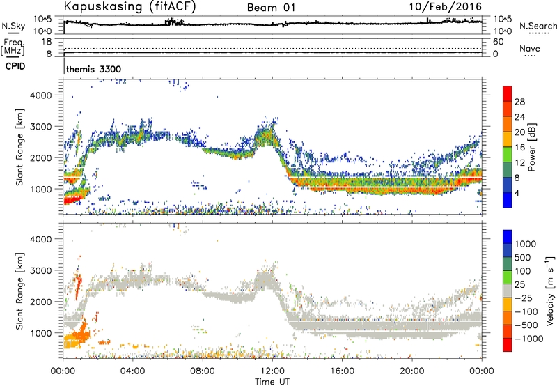Image resolution: width=557 pixels, height=386 pixels.
Task: Click the '3000' tick in the velocity panel
Action: coord(41,270)
